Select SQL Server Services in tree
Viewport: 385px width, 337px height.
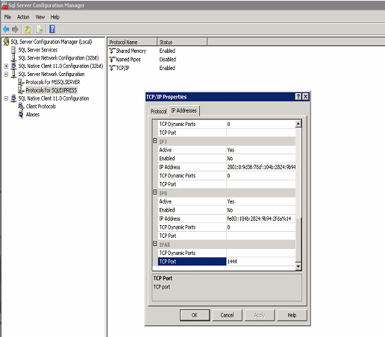(x=38, y=50)
